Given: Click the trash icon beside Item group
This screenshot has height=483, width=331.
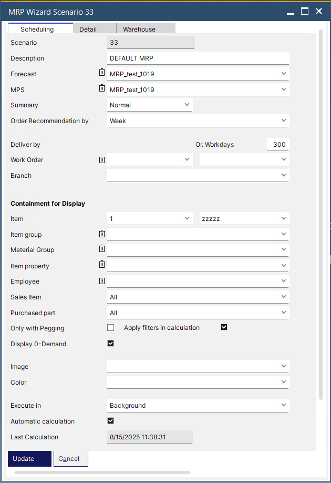Looking at the screenshot, I should tap(102, 234).
